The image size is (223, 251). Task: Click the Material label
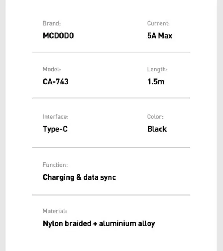pyautogui.click(x=55, y=211)
